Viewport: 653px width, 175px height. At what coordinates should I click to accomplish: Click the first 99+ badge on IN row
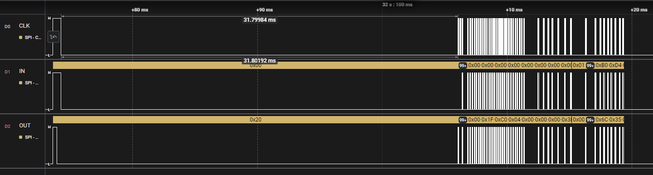tap(463, 65)
